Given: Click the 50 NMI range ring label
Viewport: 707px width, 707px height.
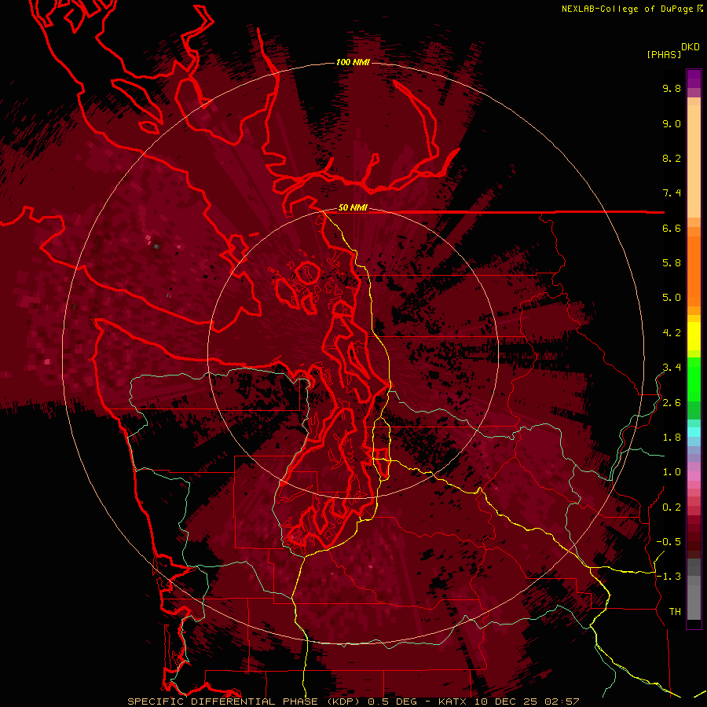Looking at the screenshot, I should tap(353, 208).
